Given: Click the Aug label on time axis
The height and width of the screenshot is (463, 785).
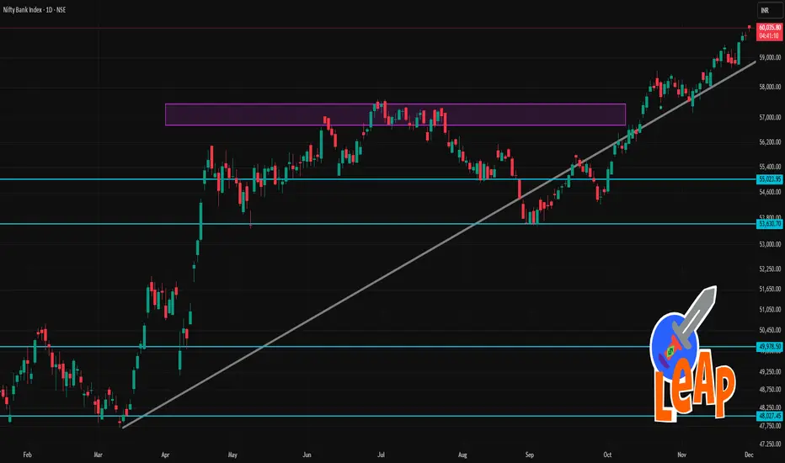Looking at the screenshot, I should pos(462,455).
